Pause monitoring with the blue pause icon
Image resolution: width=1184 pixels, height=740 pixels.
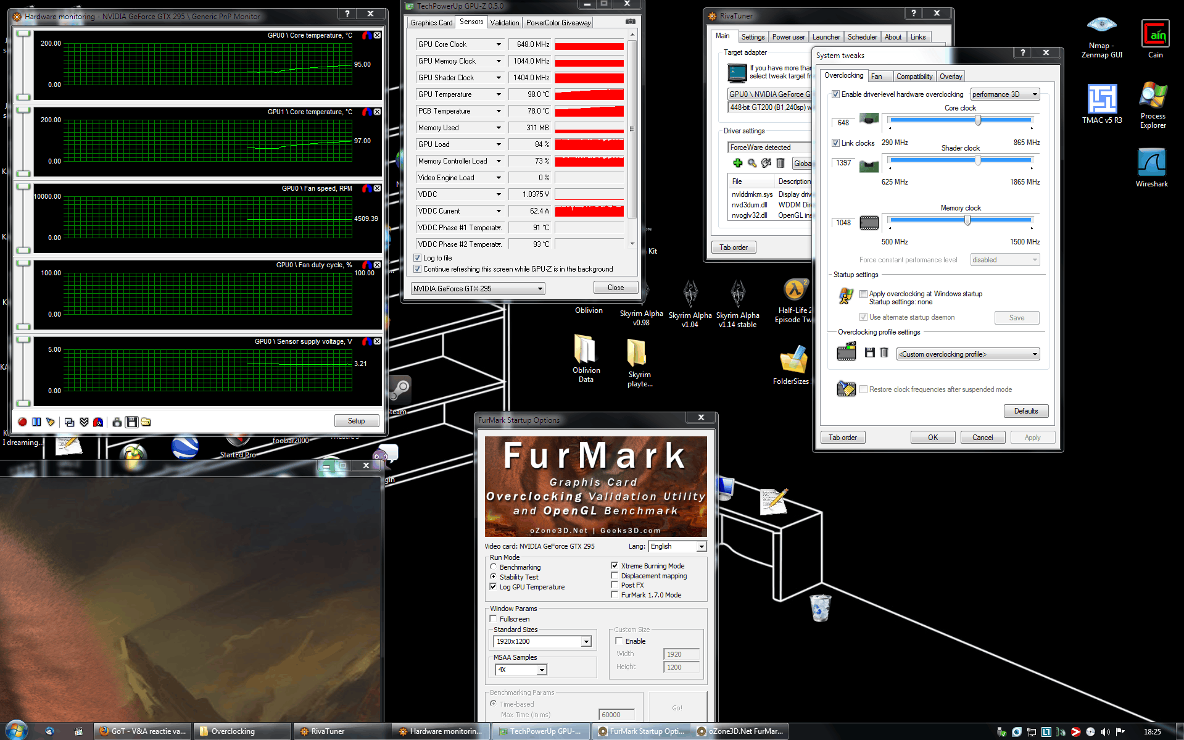[x=36, y=422]
